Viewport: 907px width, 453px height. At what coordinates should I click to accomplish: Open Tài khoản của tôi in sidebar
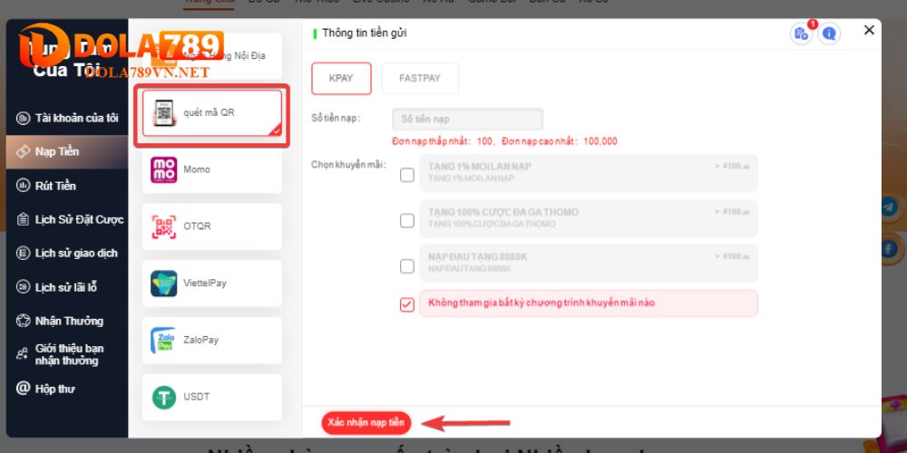[x=67, y=118]
